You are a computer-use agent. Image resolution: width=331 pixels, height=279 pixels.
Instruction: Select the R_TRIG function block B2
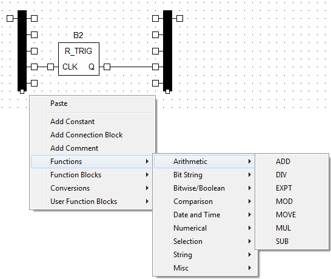coord(79,59)
